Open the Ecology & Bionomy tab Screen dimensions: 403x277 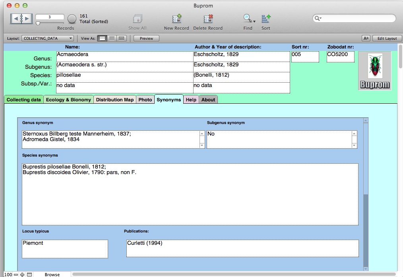68,100
